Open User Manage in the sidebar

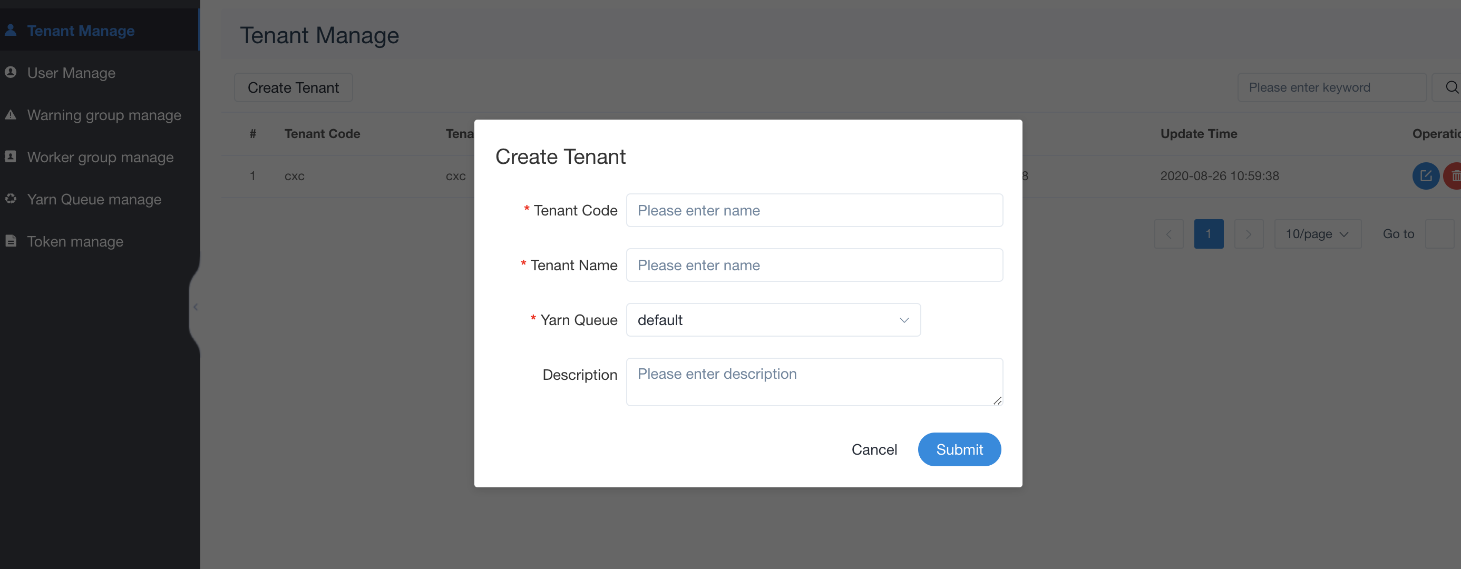coord(72,73)
